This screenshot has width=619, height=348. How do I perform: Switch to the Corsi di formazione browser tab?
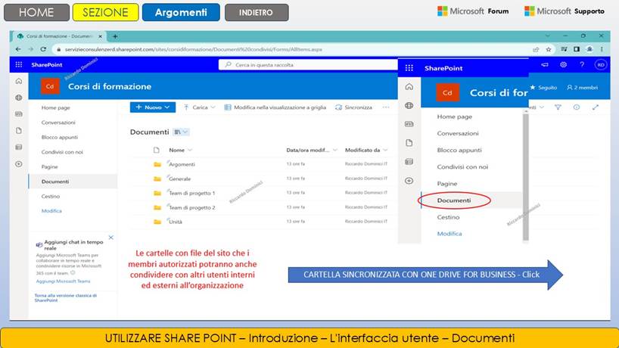(59, 36)
